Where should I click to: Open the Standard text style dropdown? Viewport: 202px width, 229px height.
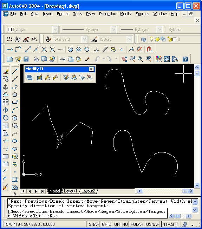pyautogui.click(x=84, y=39)
